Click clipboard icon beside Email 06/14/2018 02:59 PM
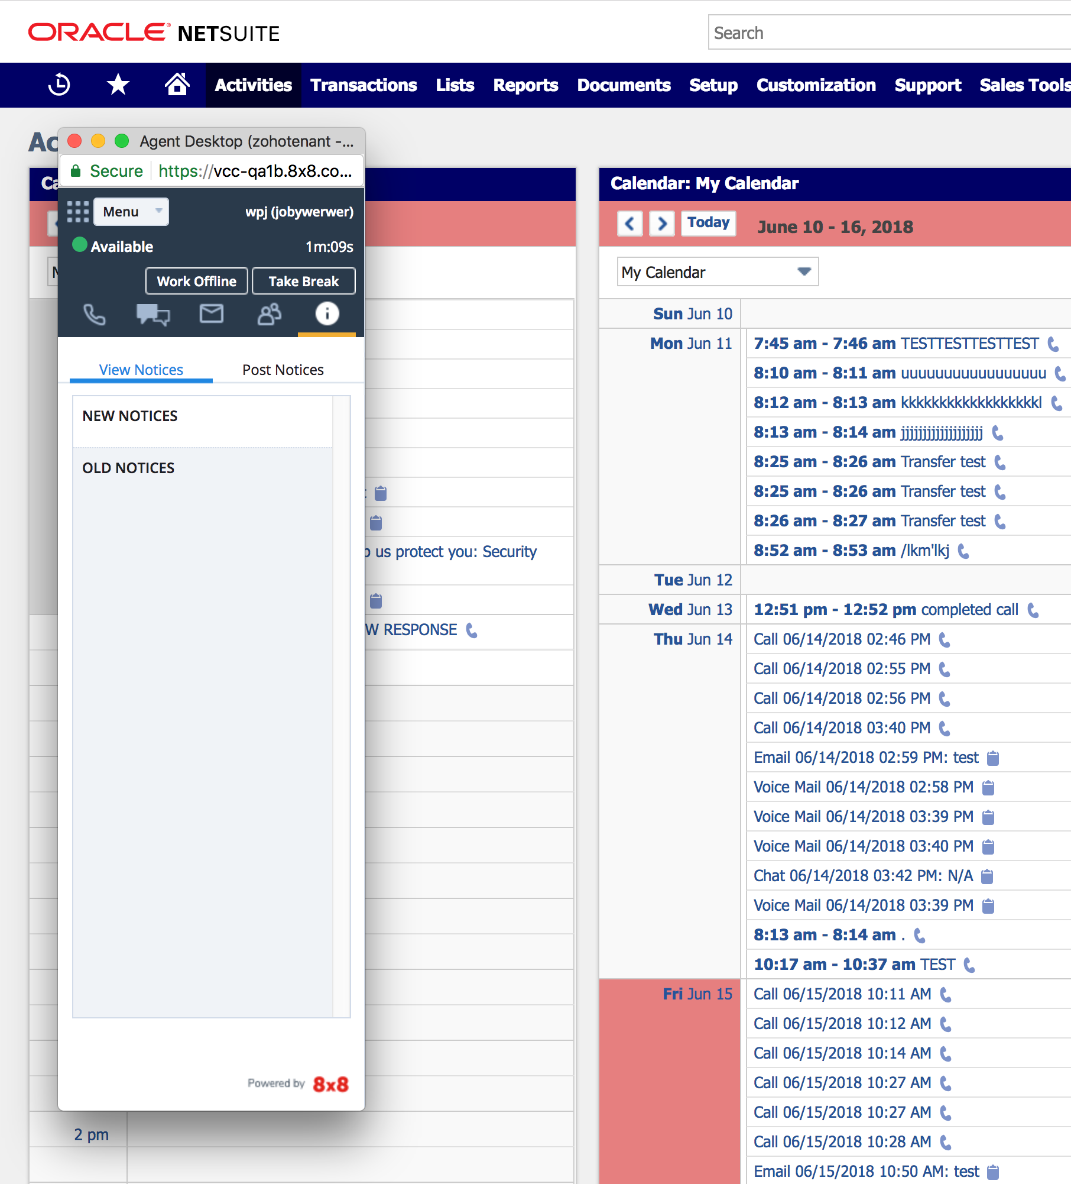The image size is (1071, 1184). click(x=993, y=758)
